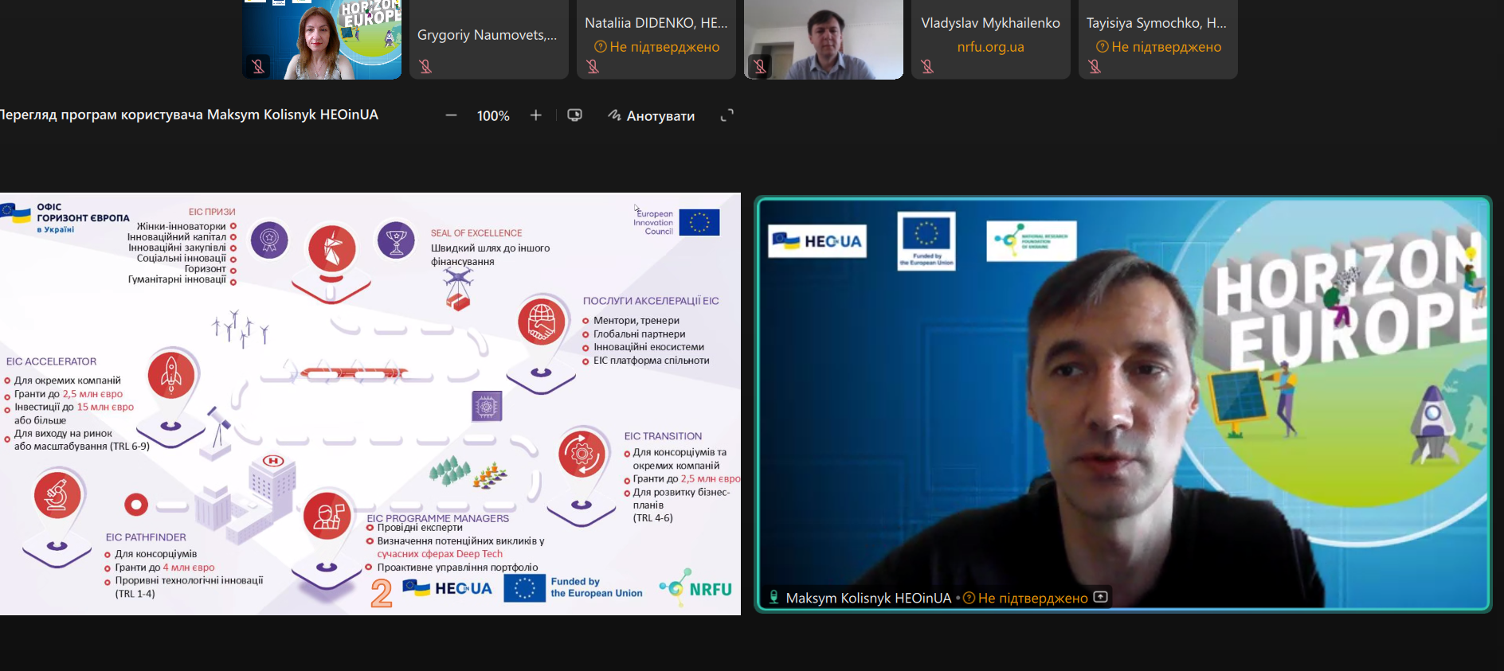The width and height of the screenshot is (1504, 671).
Task: Select the woman's video tile with Horizon Europe background
Action: pos(322,40)
